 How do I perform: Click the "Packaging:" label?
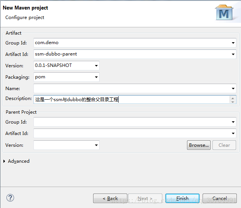[17, 77]
